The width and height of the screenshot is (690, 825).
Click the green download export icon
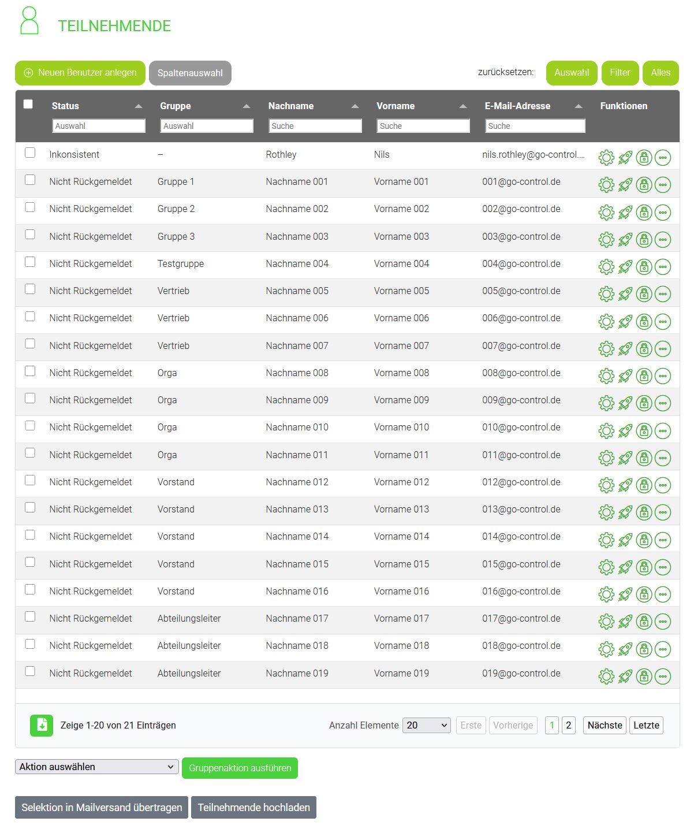click(x=42, y=726)
